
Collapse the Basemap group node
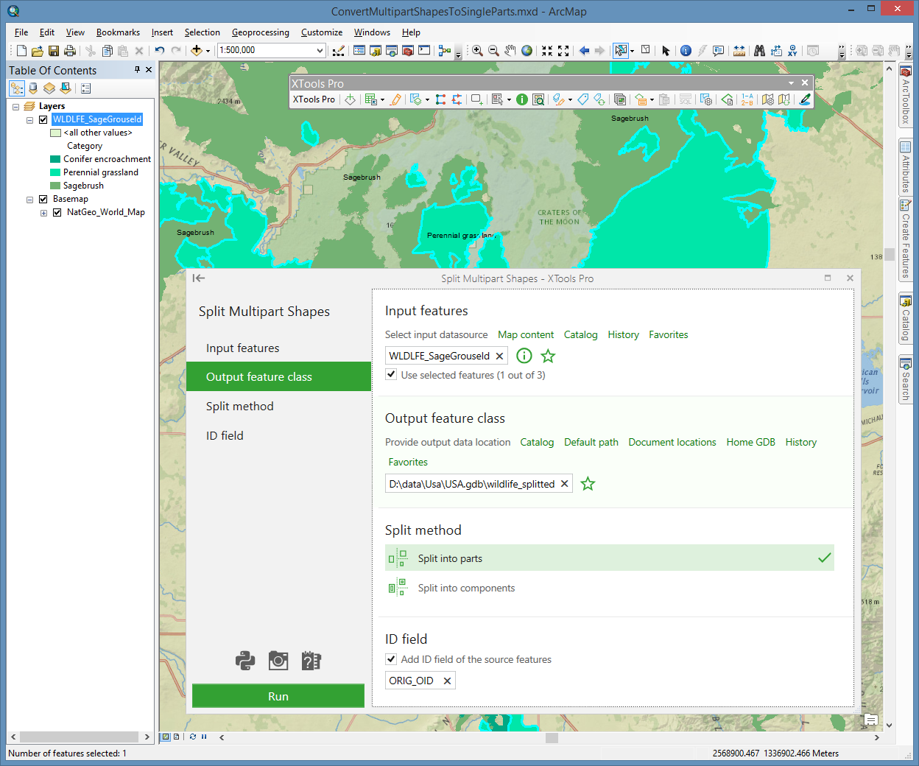30,200
